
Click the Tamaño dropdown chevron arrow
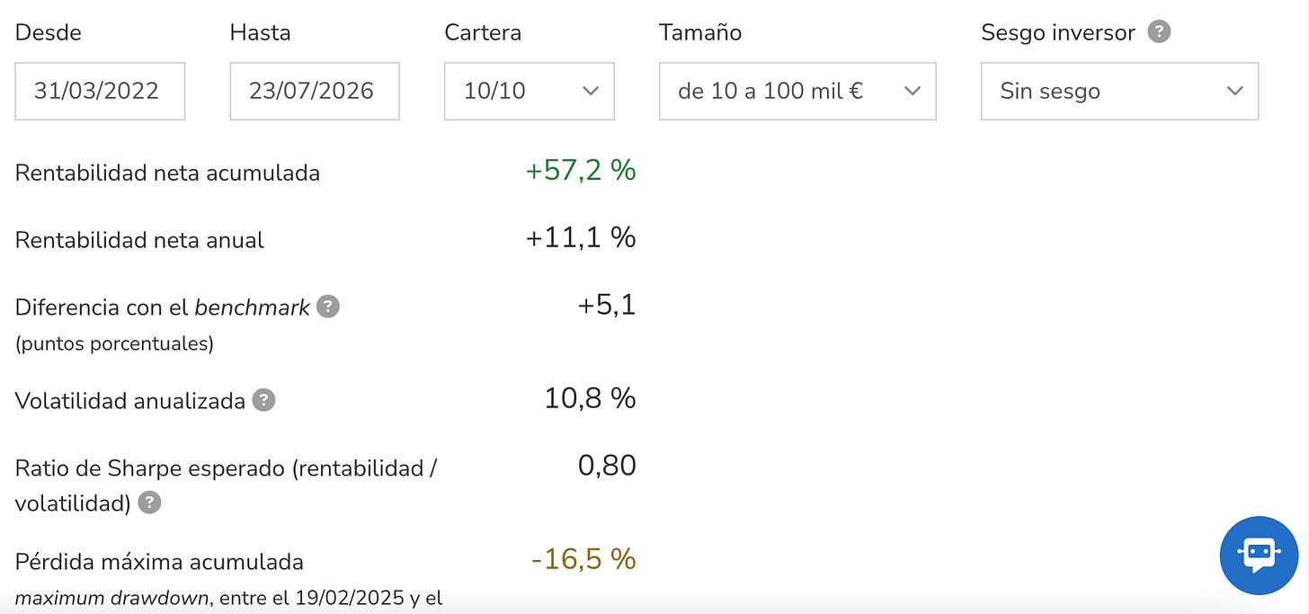(x=913, y=91)
